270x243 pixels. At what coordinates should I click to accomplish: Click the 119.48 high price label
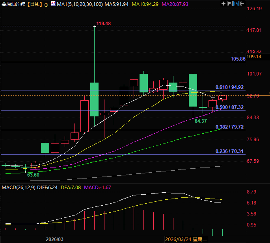coord(104,24)
